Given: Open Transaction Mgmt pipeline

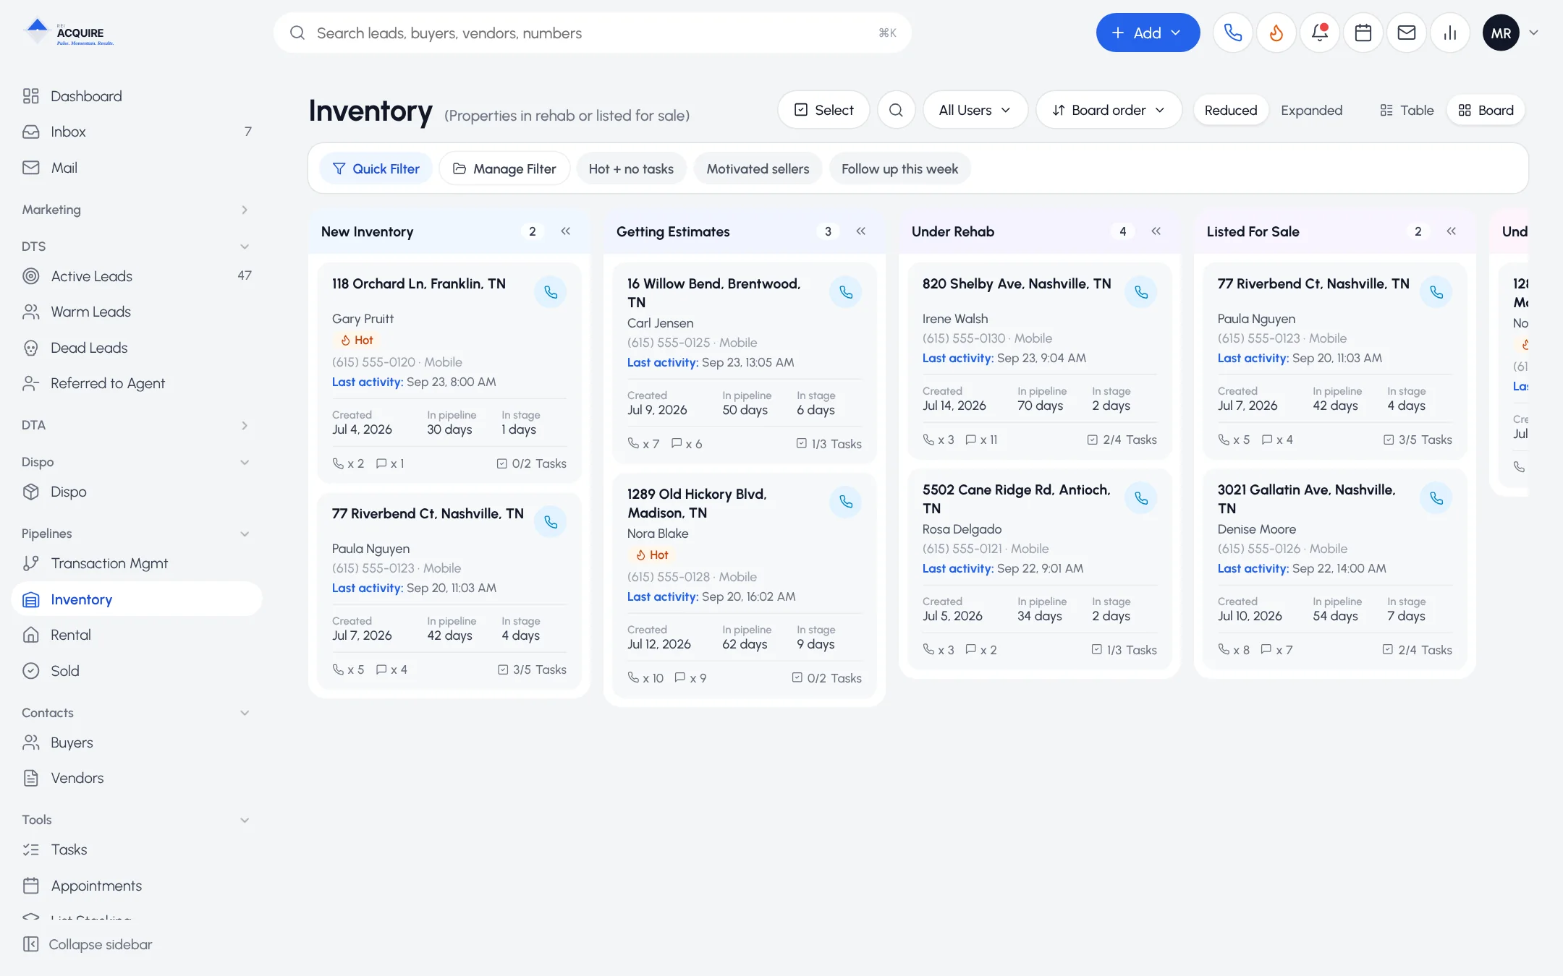Looking at the screenshot, I should coord(135,563).
